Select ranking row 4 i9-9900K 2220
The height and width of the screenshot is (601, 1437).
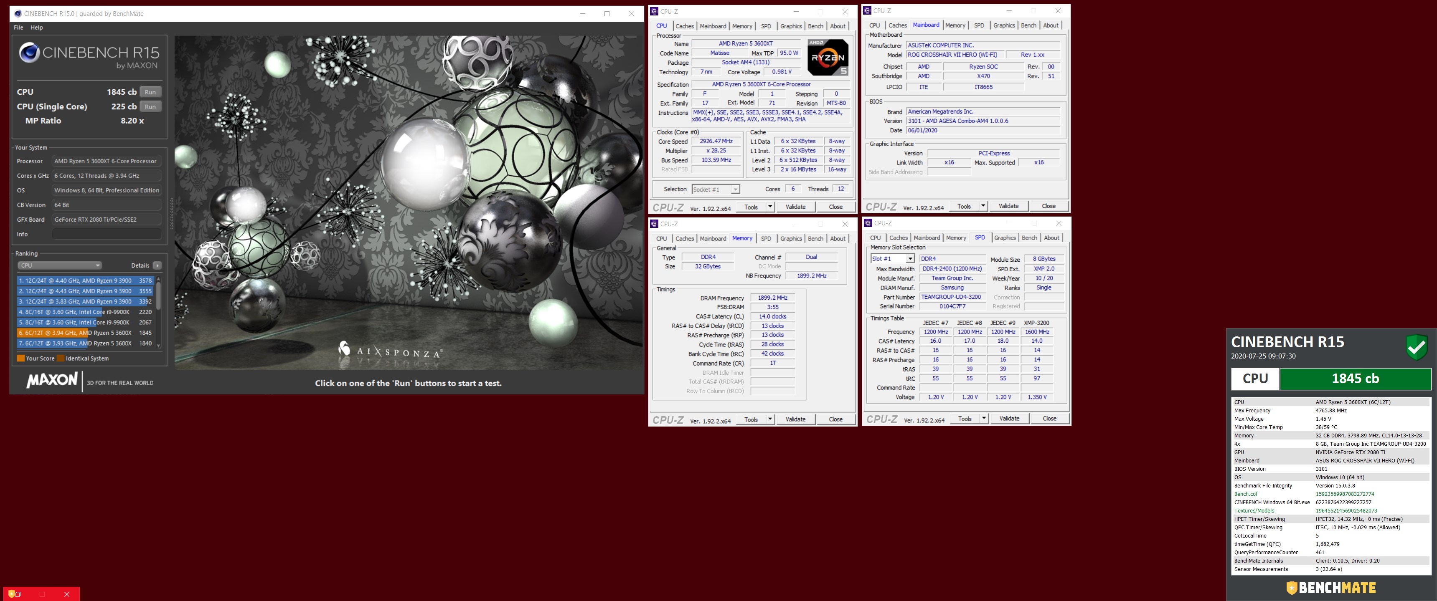pos(85,312)
